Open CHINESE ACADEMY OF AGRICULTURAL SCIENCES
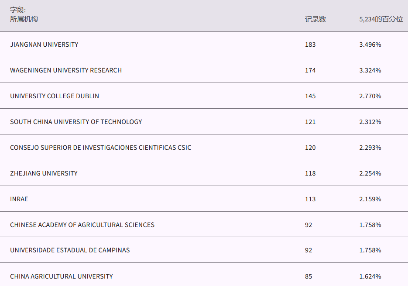 (x=82, y=225)
